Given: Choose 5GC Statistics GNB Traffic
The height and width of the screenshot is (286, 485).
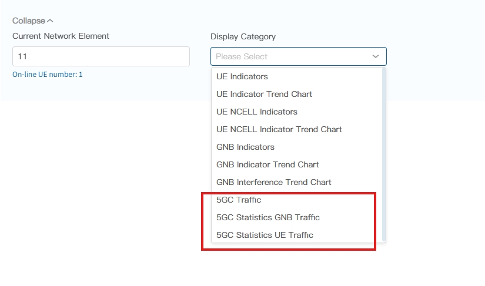Looking at the screenshot, I should [268, 217].
